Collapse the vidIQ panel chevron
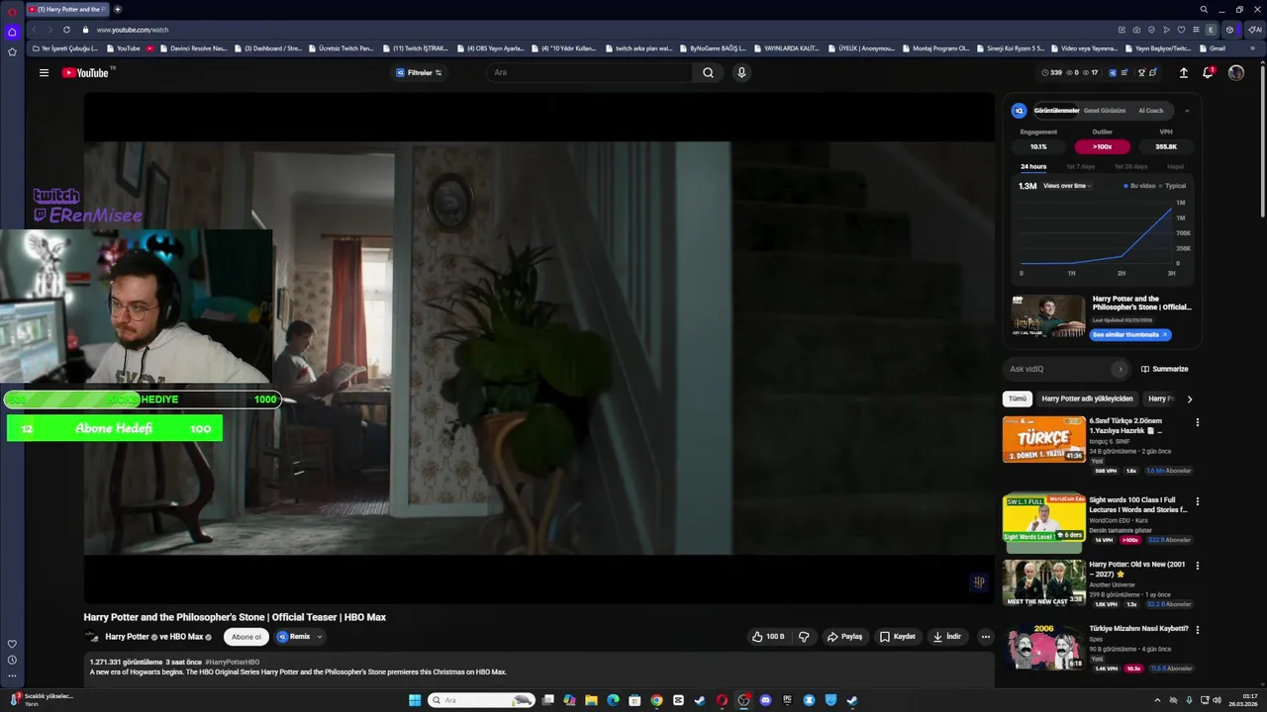The image size is (1267, 712). 1187,111
